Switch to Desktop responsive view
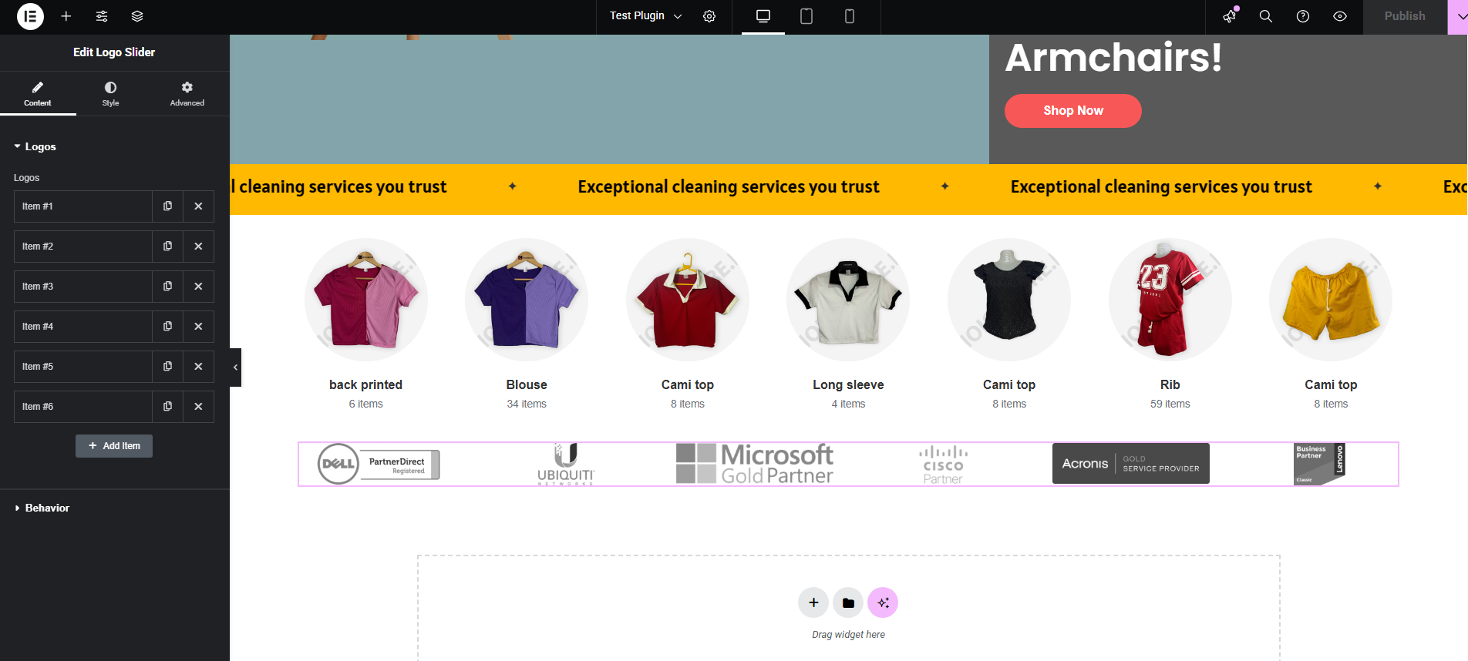The height and width of the screenshot is (661, 1468). [763, 16]
